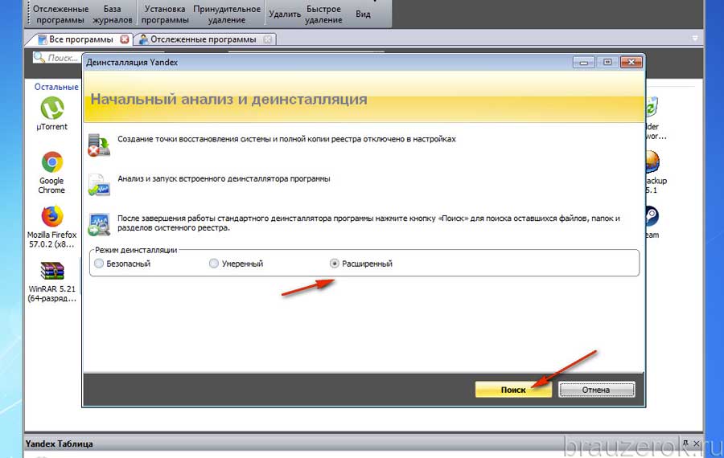Close the 'Yandex Таблица' bottom panel

697,444
